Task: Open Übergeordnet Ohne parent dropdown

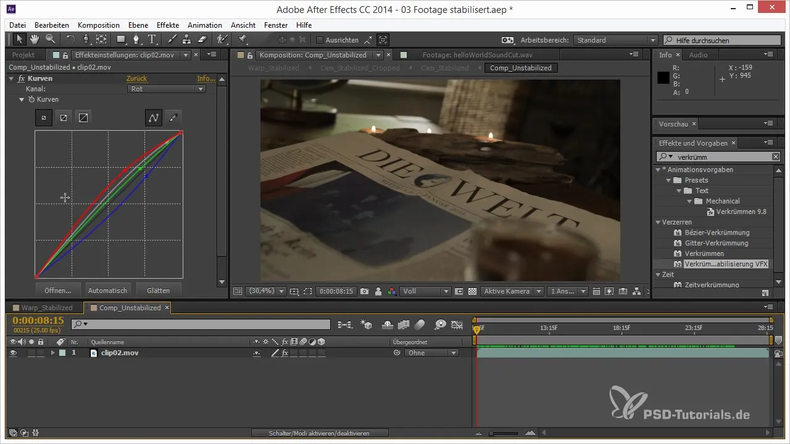Action: click(x=431, y=353)
